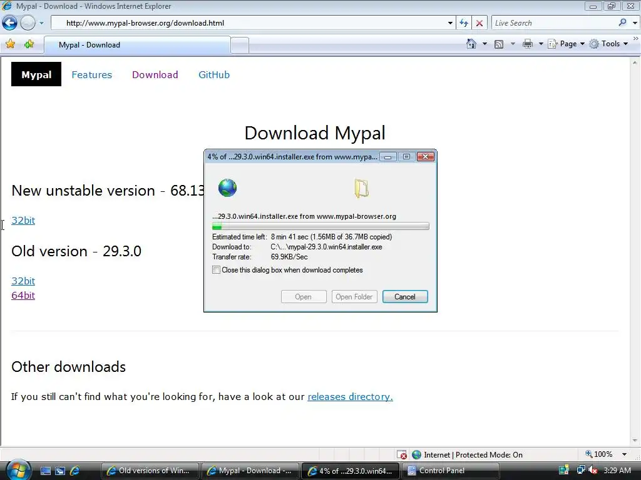Click the globe icon in download dialog
The width and height of the screenshot is (641, 480).
pos(227,187)
